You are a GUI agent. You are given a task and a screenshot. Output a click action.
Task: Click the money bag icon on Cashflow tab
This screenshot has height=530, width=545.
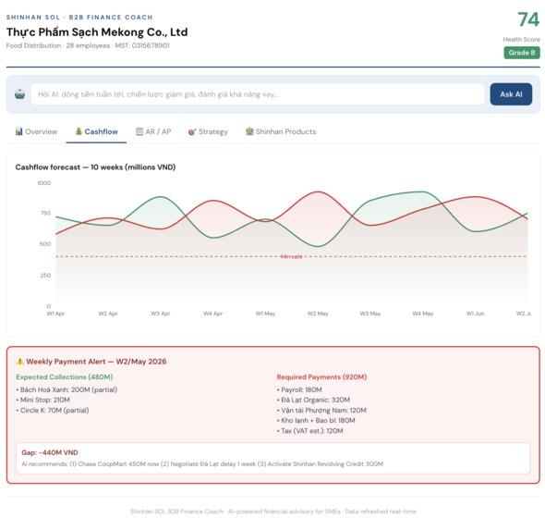pyautogui.click(x=79, y=131)
